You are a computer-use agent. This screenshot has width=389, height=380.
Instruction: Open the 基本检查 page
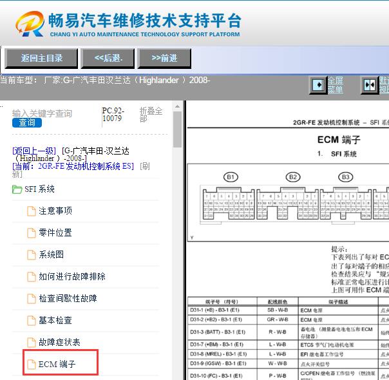pos(55,320)
